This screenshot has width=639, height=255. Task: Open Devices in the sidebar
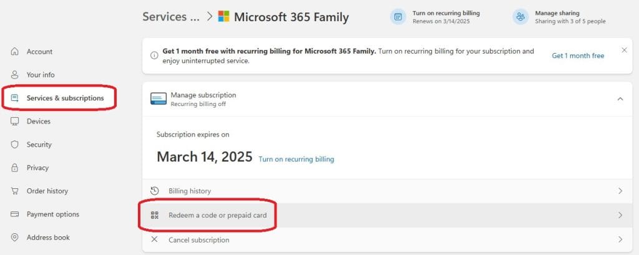(39, 122)
